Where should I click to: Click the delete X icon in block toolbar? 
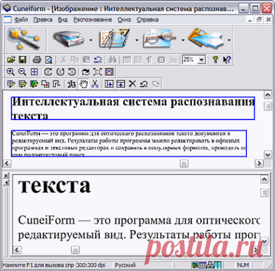(x=132, y=84)
